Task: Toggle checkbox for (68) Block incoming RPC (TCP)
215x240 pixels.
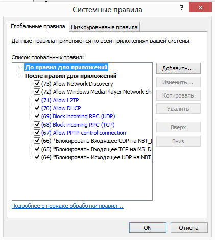Action: 37,125
